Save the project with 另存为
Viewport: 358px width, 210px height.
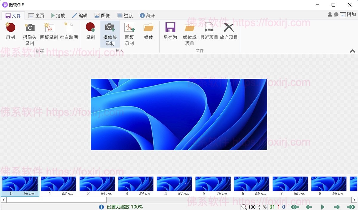pyautogui.click(x=170, y=32)
